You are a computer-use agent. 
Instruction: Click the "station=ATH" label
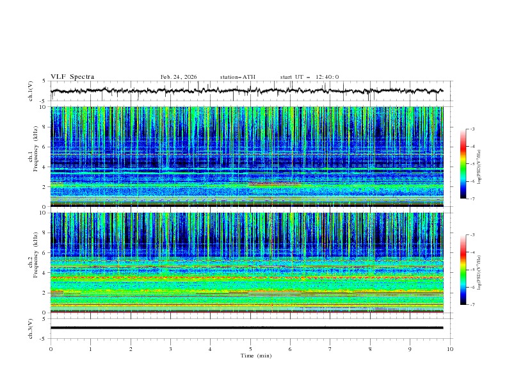(x=237, y=77)
